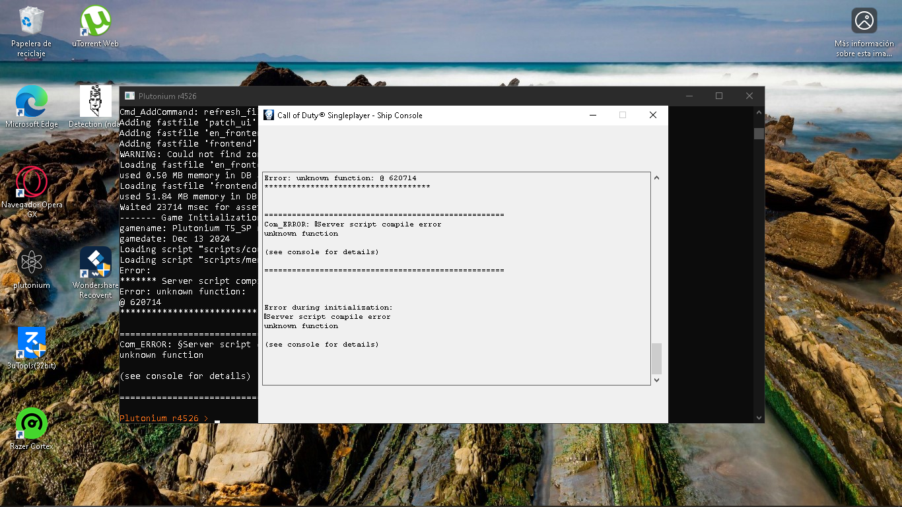This screenshot has height=507, width=902.
Task: Click 'WARNING: Could not find zo' line
Action: point(188,154)
